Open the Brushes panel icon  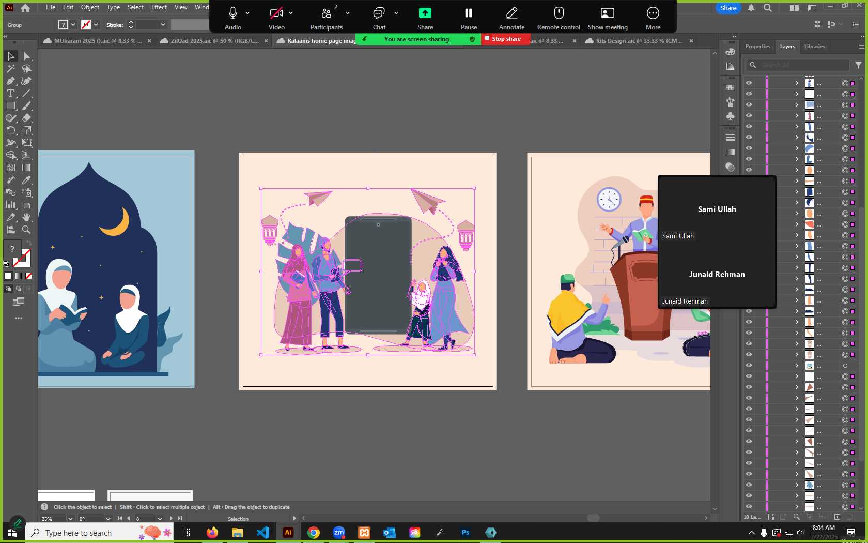[730, 102]
